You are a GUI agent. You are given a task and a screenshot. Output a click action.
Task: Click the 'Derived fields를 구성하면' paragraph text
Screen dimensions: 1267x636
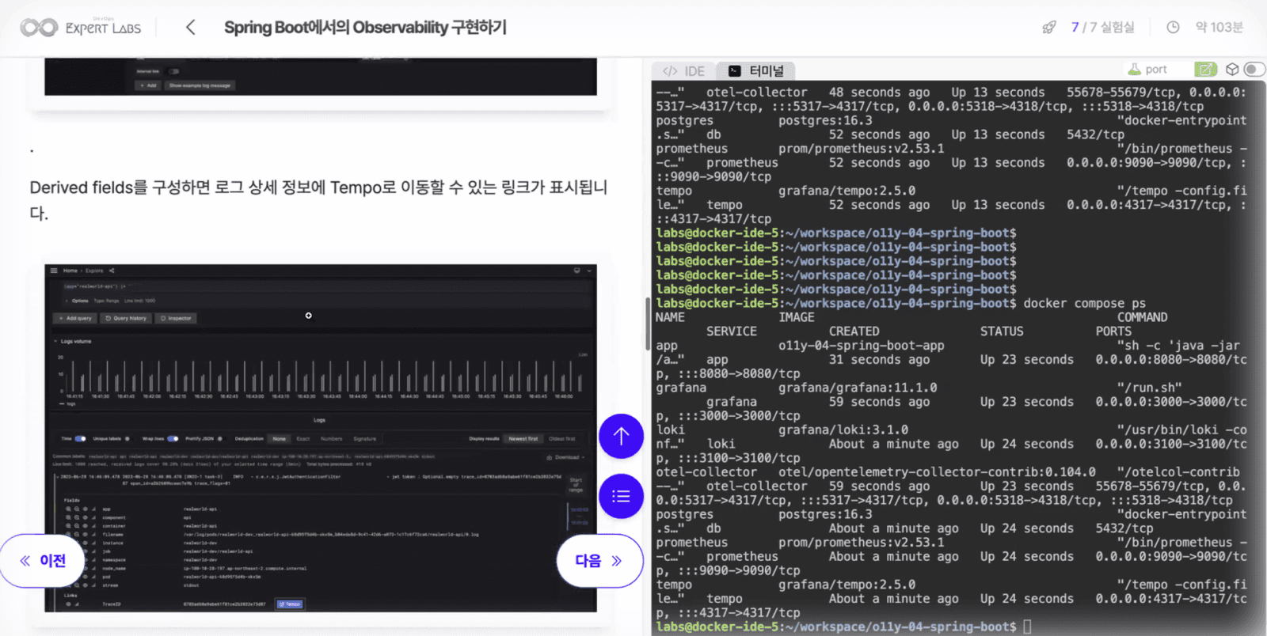[x=318, y=200]
